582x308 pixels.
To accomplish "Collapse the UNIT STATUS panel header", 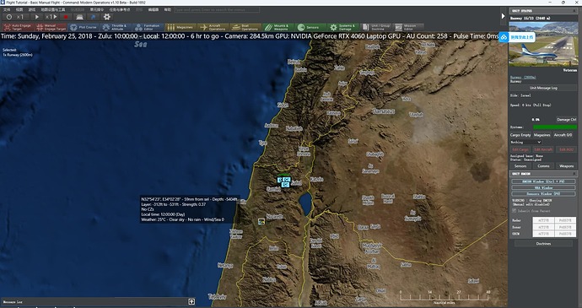I will [x=543, y=11].
